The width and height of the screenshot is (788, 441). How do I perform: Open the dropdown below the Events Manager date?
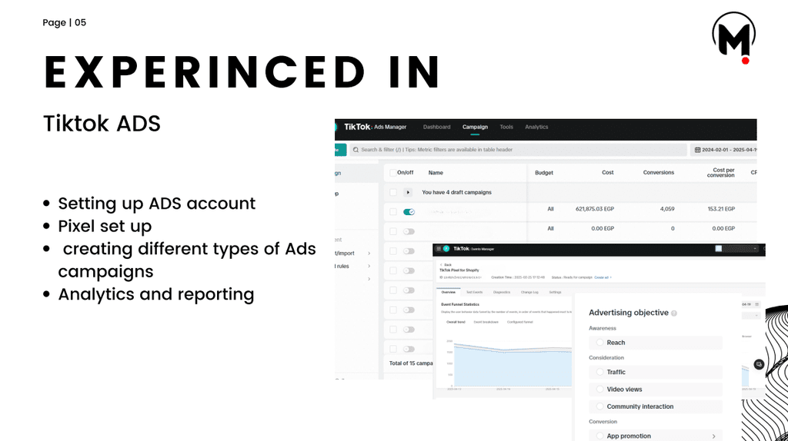[x=751, y=316]
